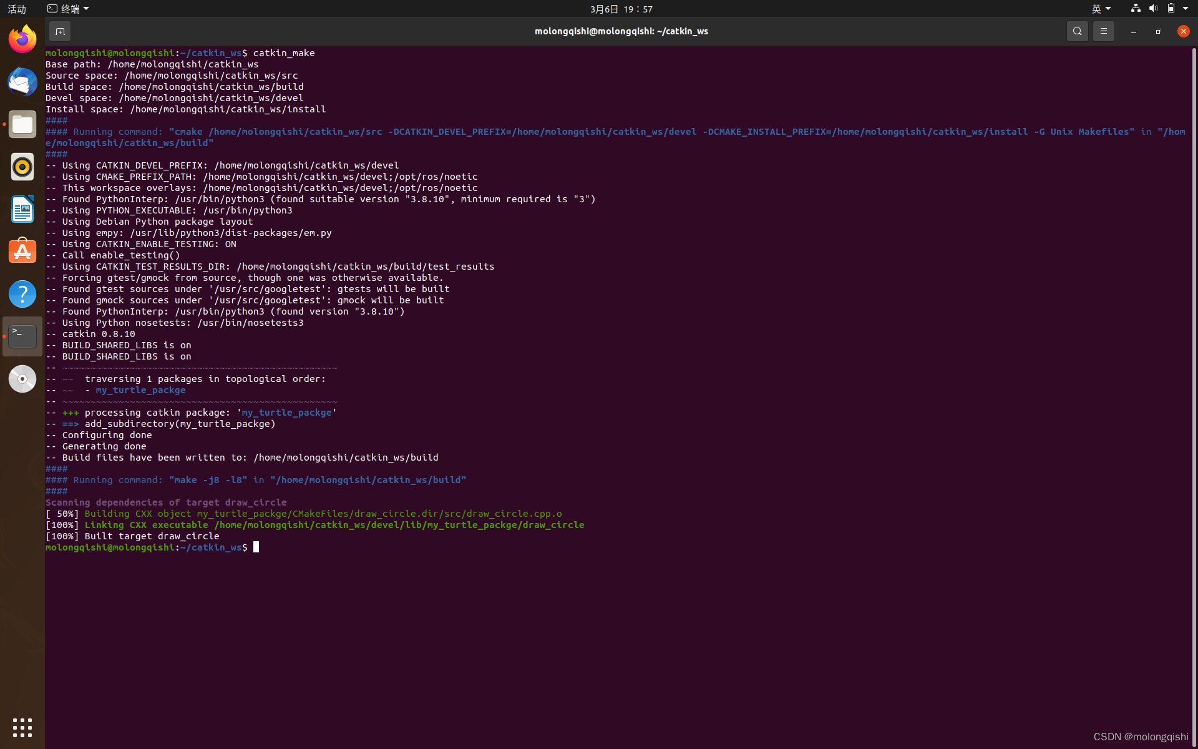Open a new terminal tab button
This screenshot has height=749, width=1198.
(x=60, y=31)
